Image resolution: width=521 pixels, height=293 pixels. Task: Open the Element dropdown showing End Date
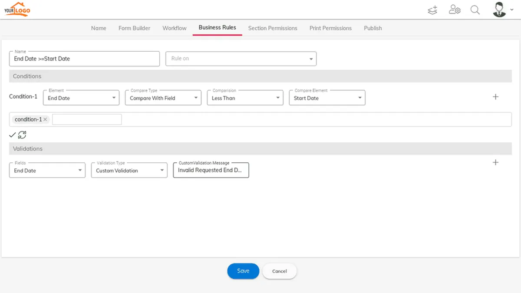point(81,98)
